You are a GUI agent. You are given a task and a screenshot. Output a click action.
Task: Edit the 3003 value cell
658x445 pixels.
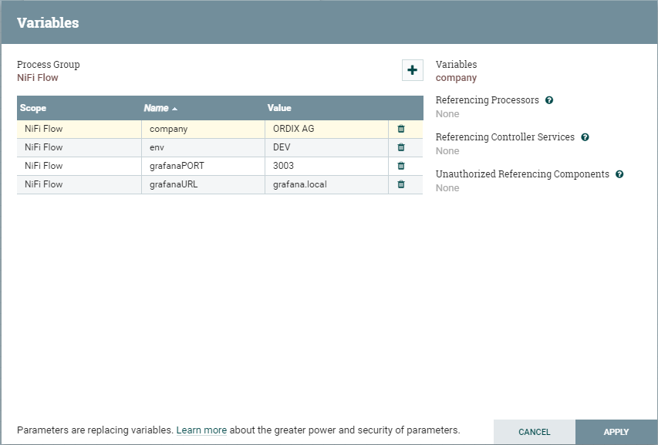pos(326,166)
